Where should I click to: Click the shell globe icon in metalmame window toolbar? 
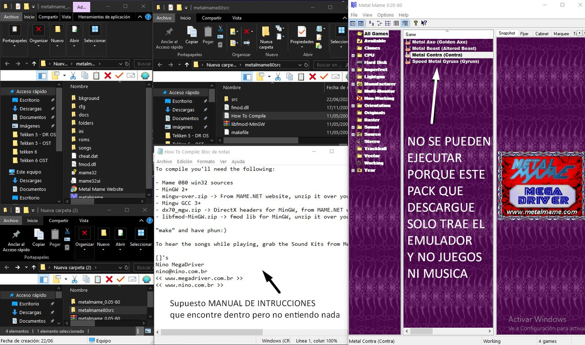click(145, 76)
